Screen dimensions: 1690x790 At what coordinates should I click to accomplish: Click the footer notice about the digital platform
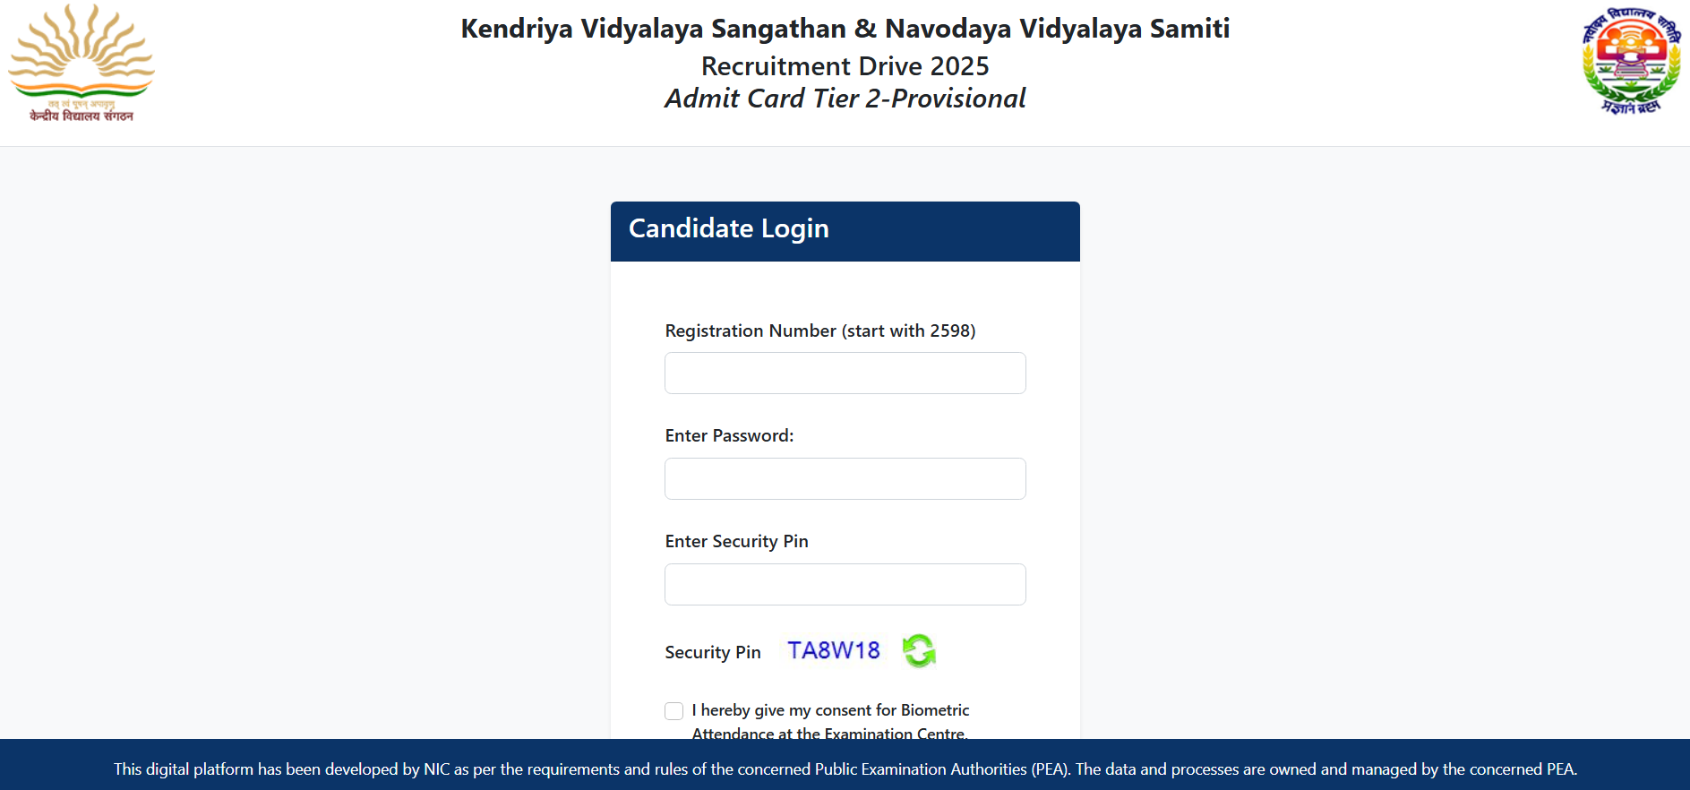[x=845, y=769]
